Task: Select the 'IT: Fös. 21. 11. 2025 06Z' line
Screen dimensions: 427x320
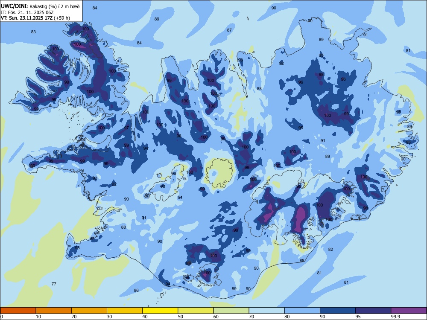Action: (27, 12)
